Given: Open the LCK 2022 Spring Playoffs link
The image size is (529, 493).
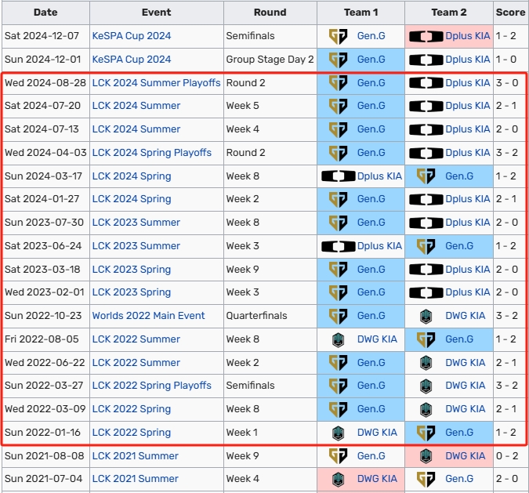Looking at the screenshot, I should coord(151,386).
